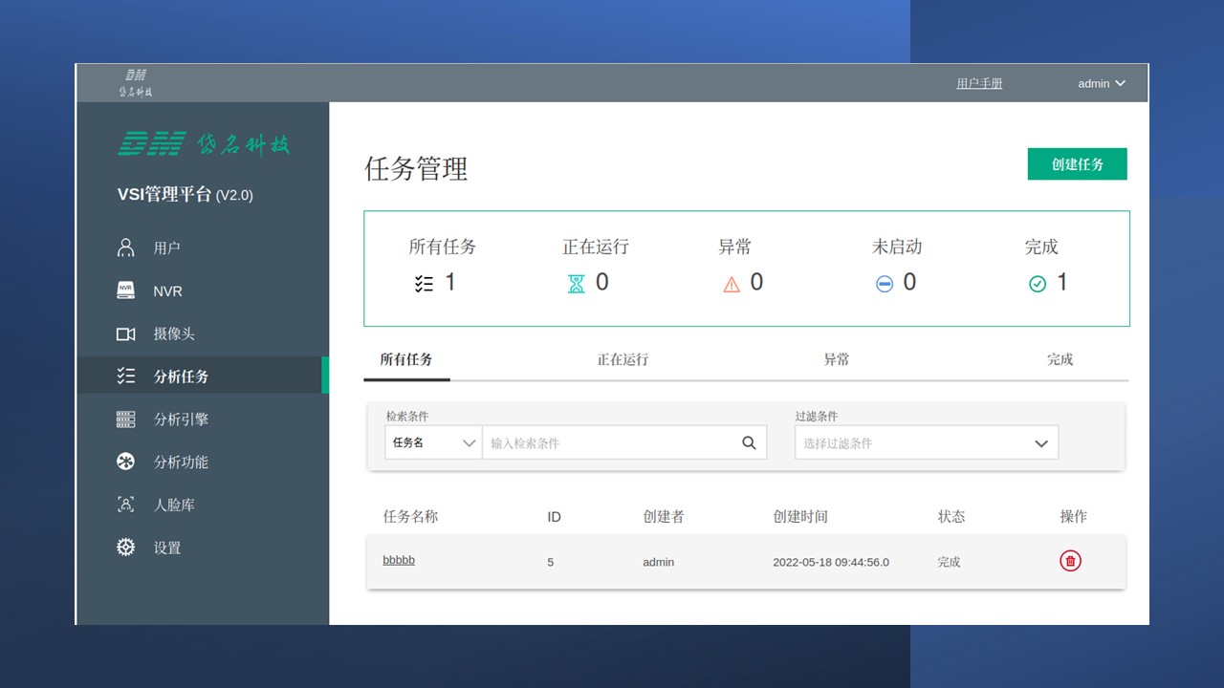Switch to the 完成 tab
This screenshot has width=1224, height=688.
pyautogui.click(x=1060, y=359)
